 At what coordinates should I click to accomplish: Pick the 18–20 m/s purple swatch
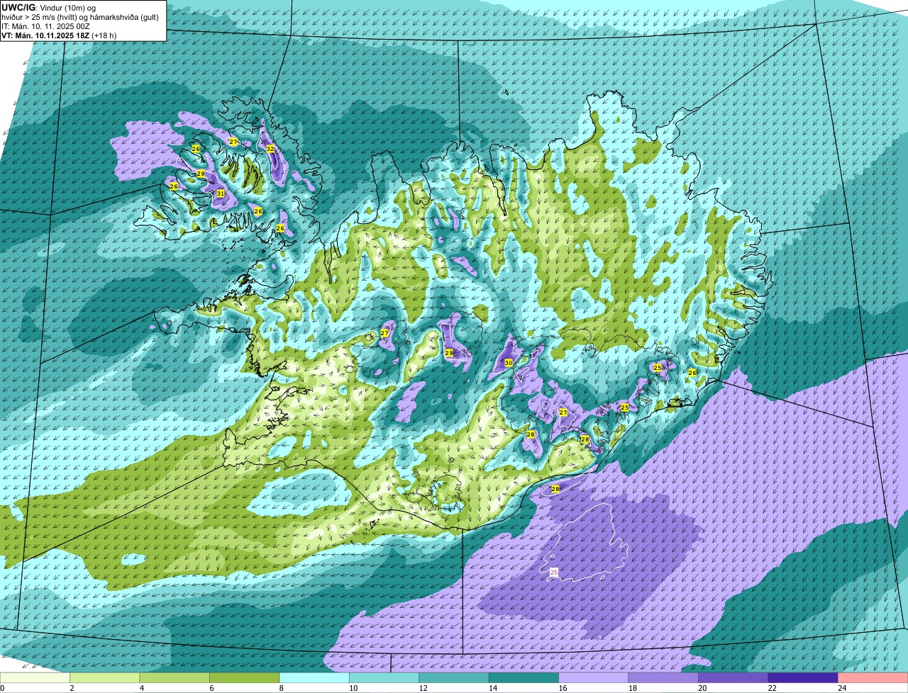[663, 677]
